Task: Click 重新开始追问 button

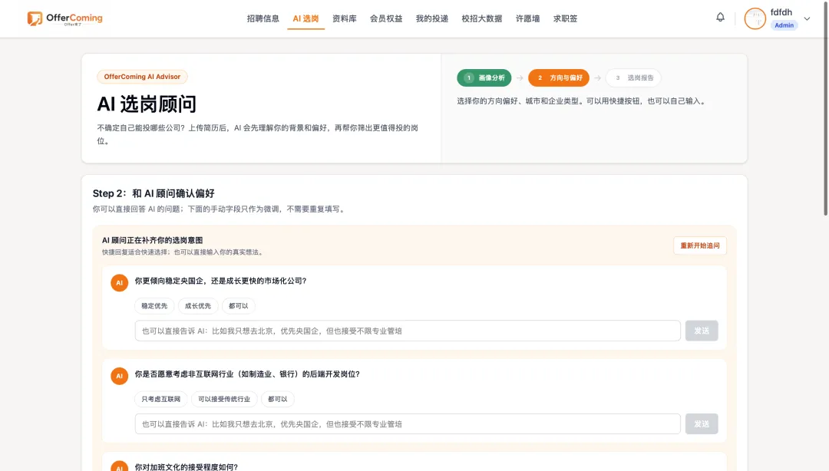Action: pyautogui.click(x=699, y=245)
